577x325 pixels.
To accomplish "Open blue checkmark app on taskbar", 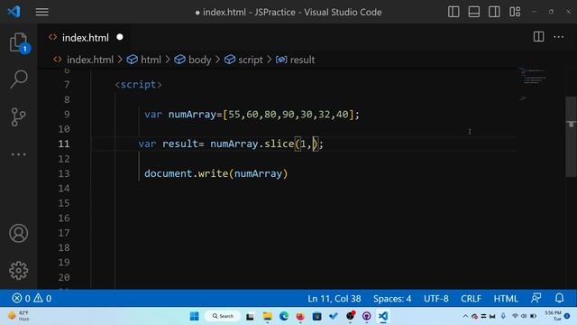I will (334, 316).
